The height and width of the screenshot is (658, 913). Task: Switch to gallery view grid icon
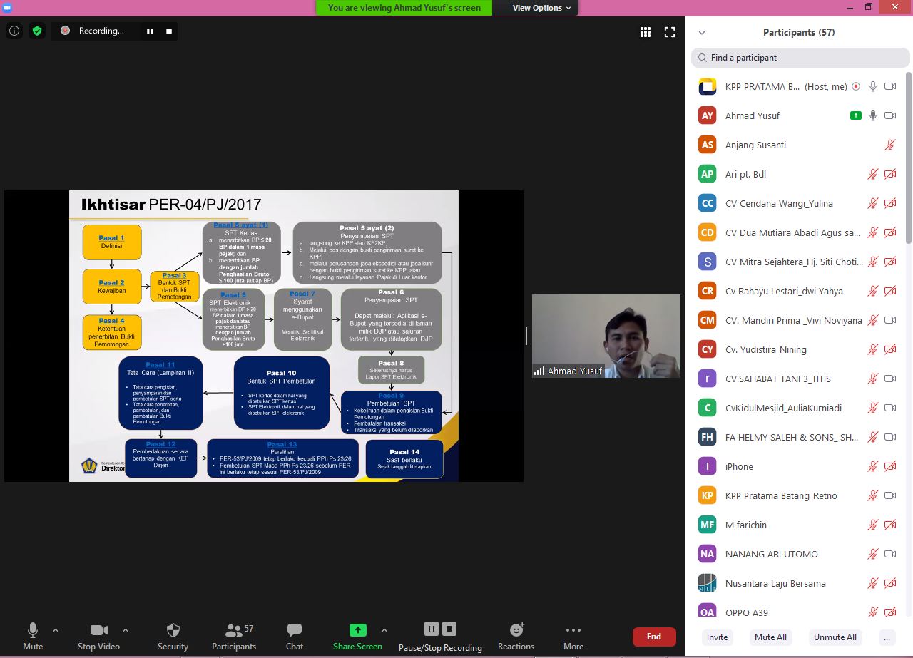pyautogui.click(x=646, y=32)
